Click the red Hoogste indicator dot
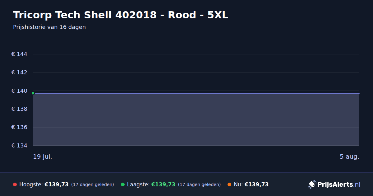This screenshot has height=196, width=373. (x=15, y=184)
